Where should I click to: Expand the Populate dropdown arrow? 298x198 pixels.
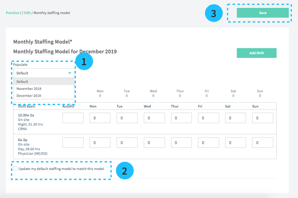pos(69,73)
